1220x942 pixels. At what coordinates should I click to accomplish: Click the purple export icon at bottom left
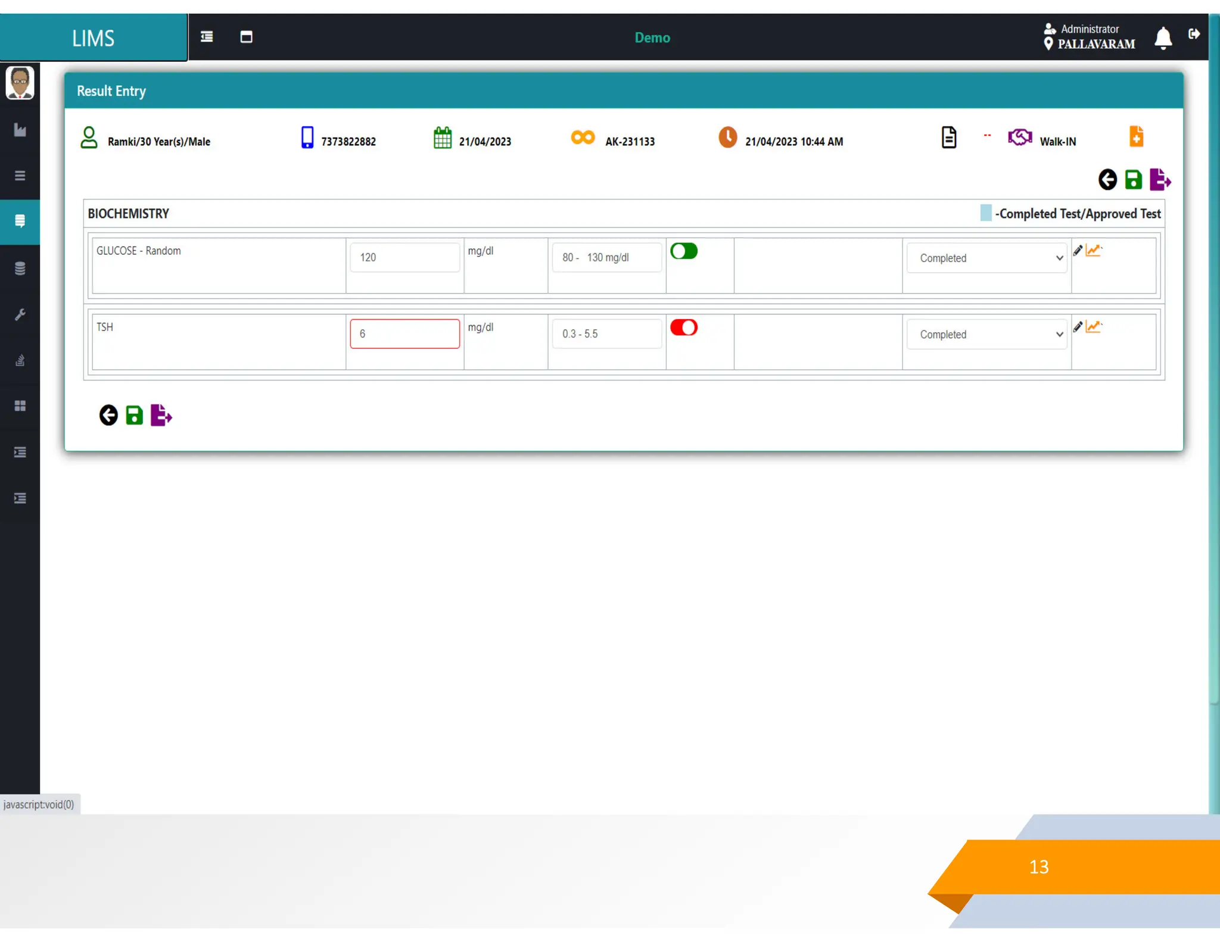(161, 415)
